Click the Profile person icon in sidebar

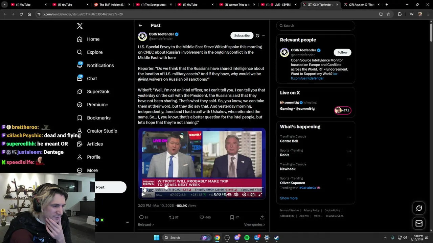point(79,157)
